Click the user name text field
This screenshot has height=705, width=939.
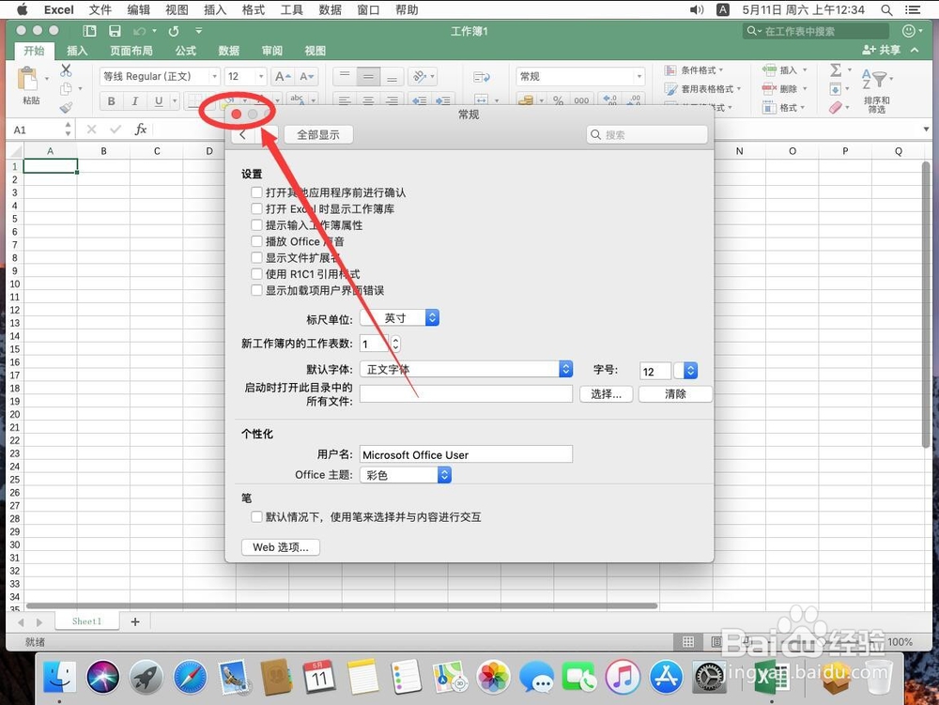point(466,455)
